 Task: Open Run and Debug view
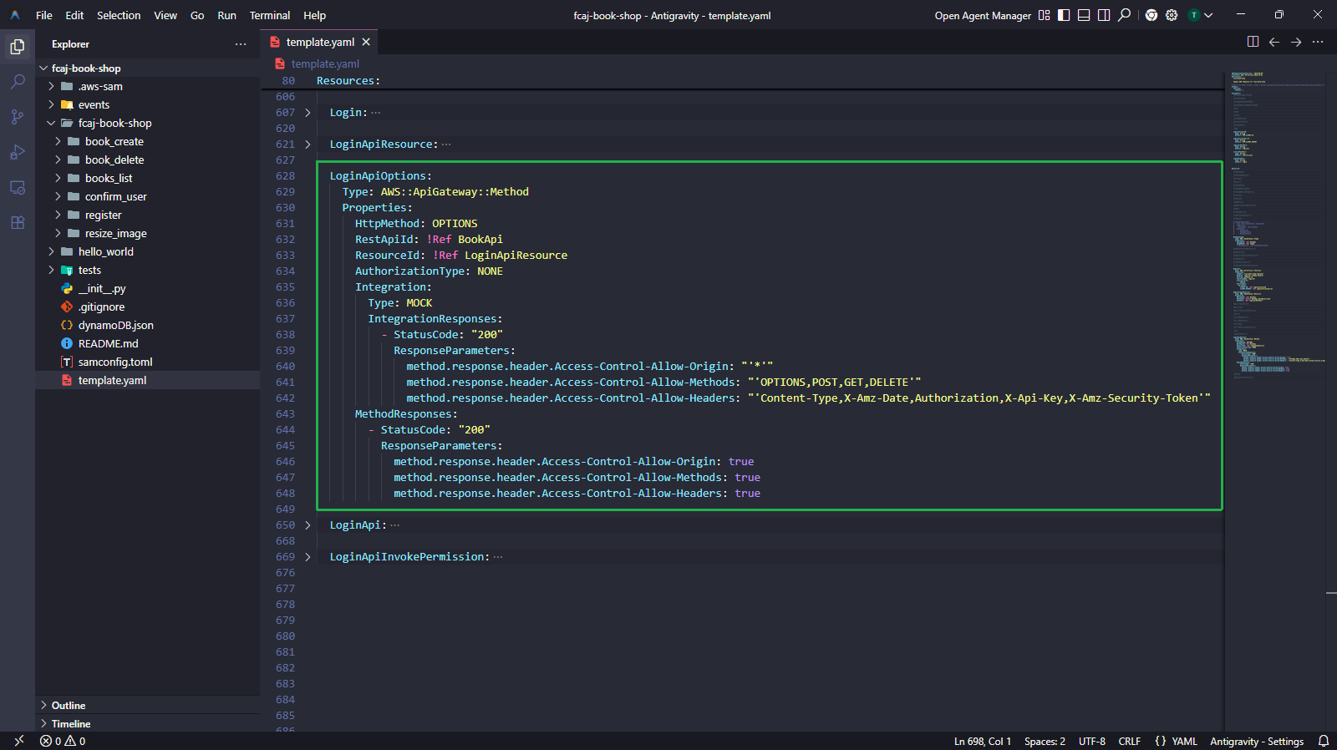coord(18,152)
